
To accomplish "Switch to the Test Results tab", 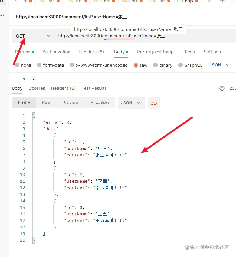I will coord(94,88).
